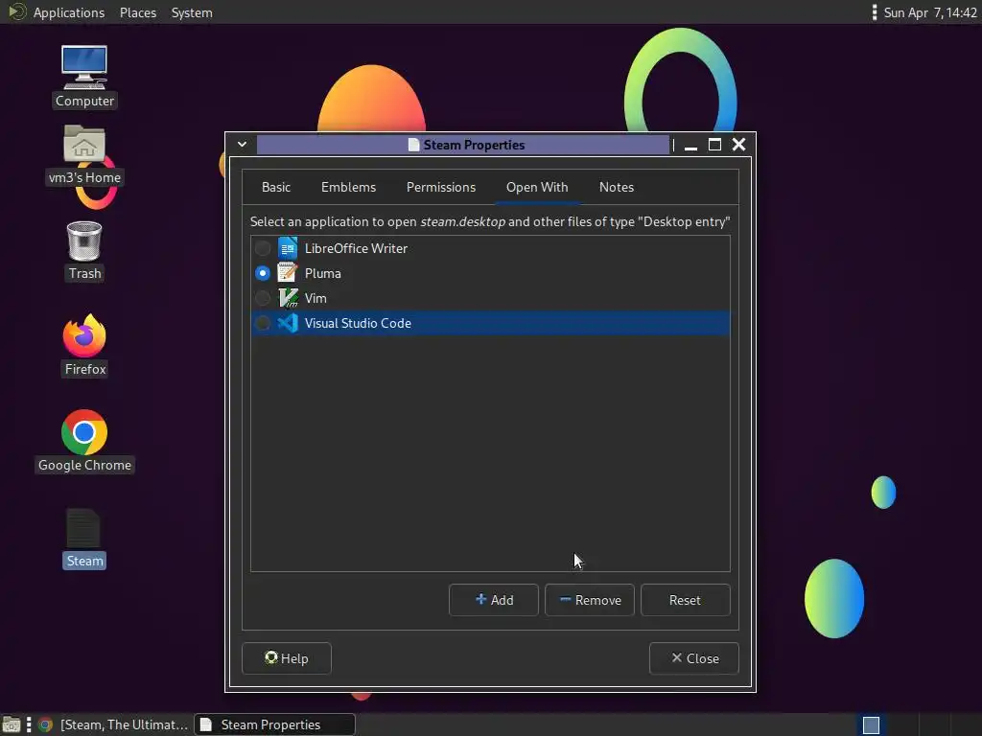Select LibreOffice Writer radio button
Image resolution: width=982 pixels, height=736 pixels.
coord(263,248)
